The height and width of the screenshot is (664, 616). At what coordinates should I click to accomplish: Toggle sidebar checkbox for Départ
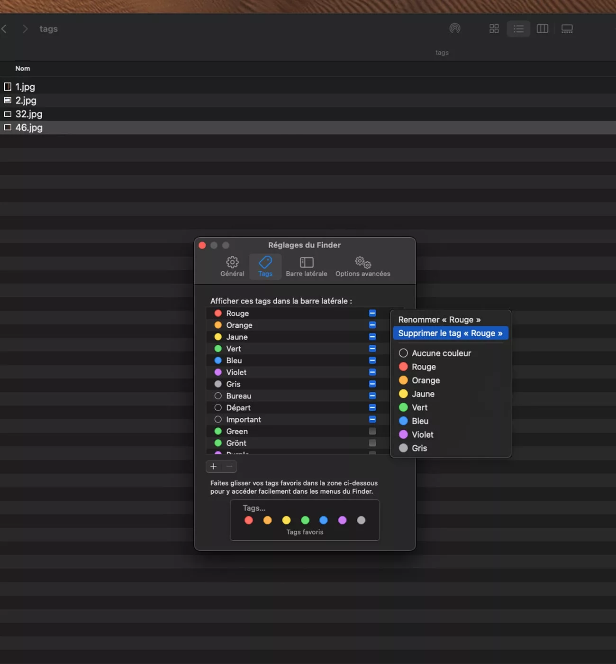click(372, 407)
